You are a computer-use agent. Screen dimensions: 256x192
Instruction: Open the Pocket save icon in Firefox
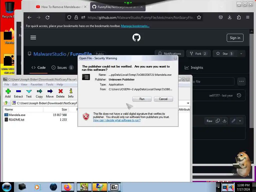pyautogui.click(x=220, y=17)
